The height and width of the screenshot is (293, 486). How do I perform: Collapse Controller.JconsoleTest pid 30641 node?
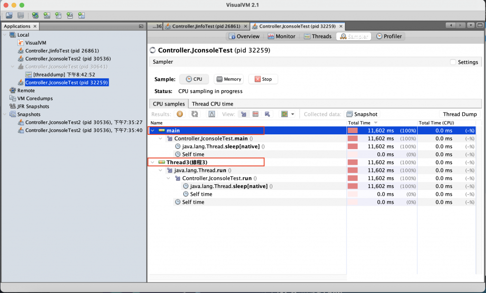pyautogui.click(x=12, y=66)
